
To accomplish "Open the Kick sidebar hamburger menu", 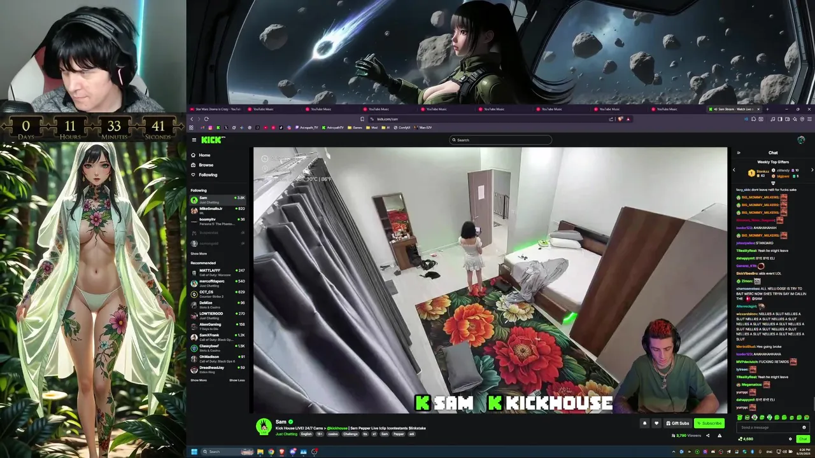I will 194,140.
